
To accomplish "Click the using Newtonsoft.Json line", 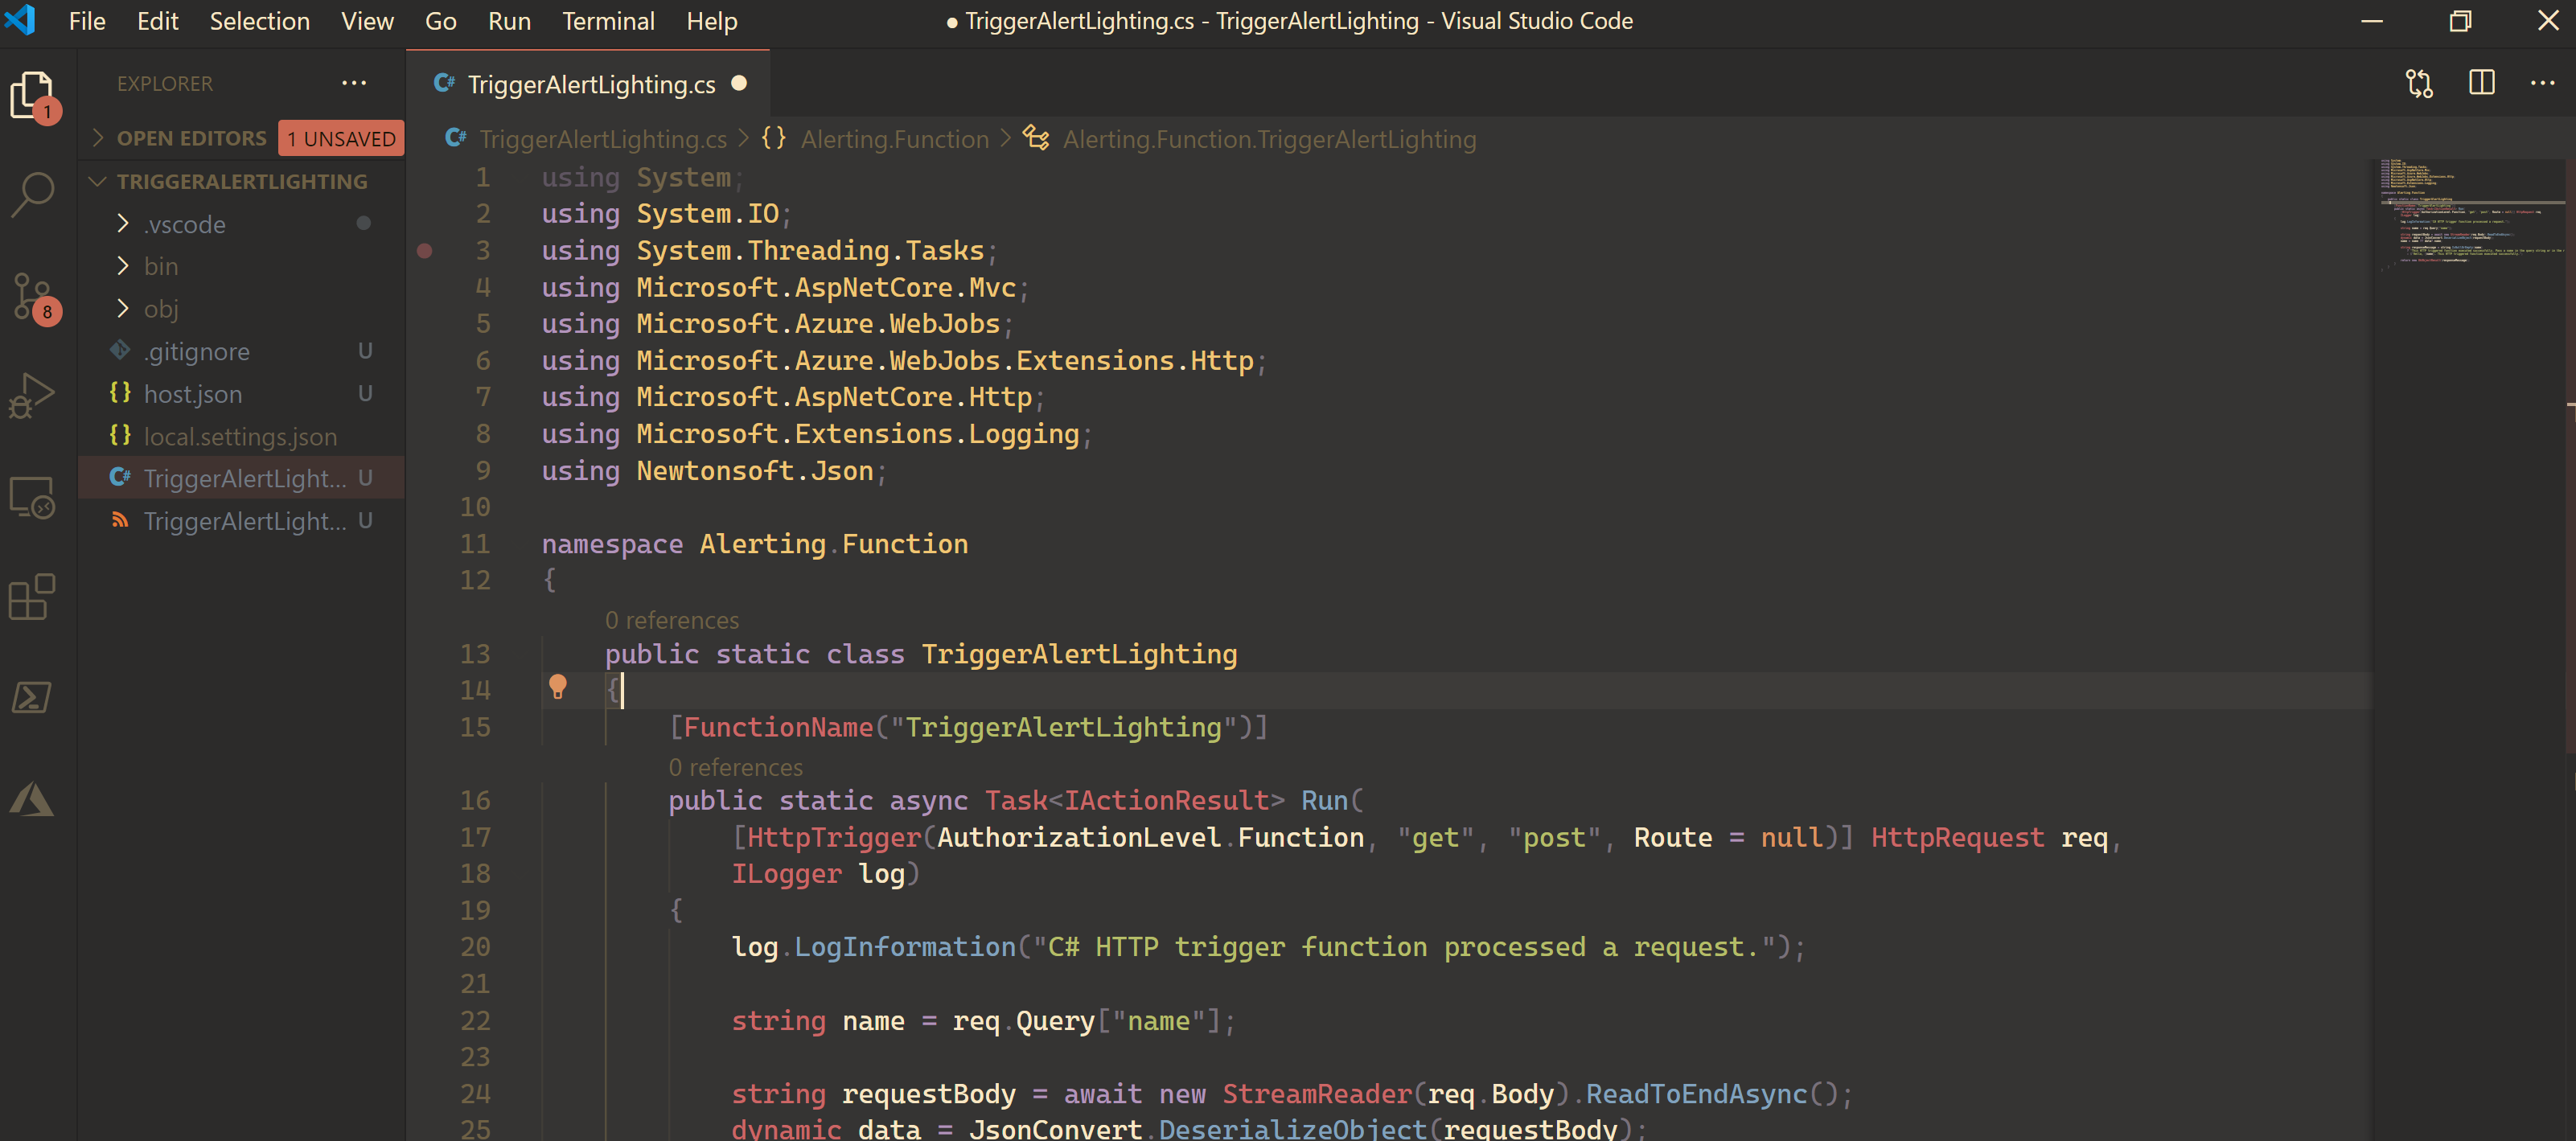I will pos(714,471).
